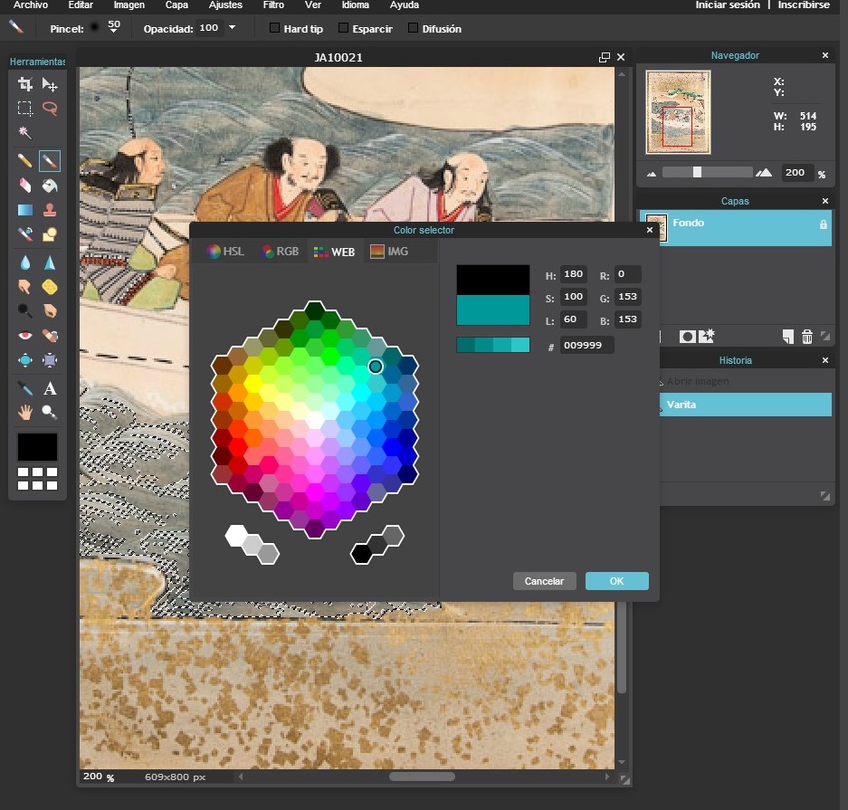Select the Sharpen tool
This screenshot has height=810, width=848.
(x=50, y=262)
